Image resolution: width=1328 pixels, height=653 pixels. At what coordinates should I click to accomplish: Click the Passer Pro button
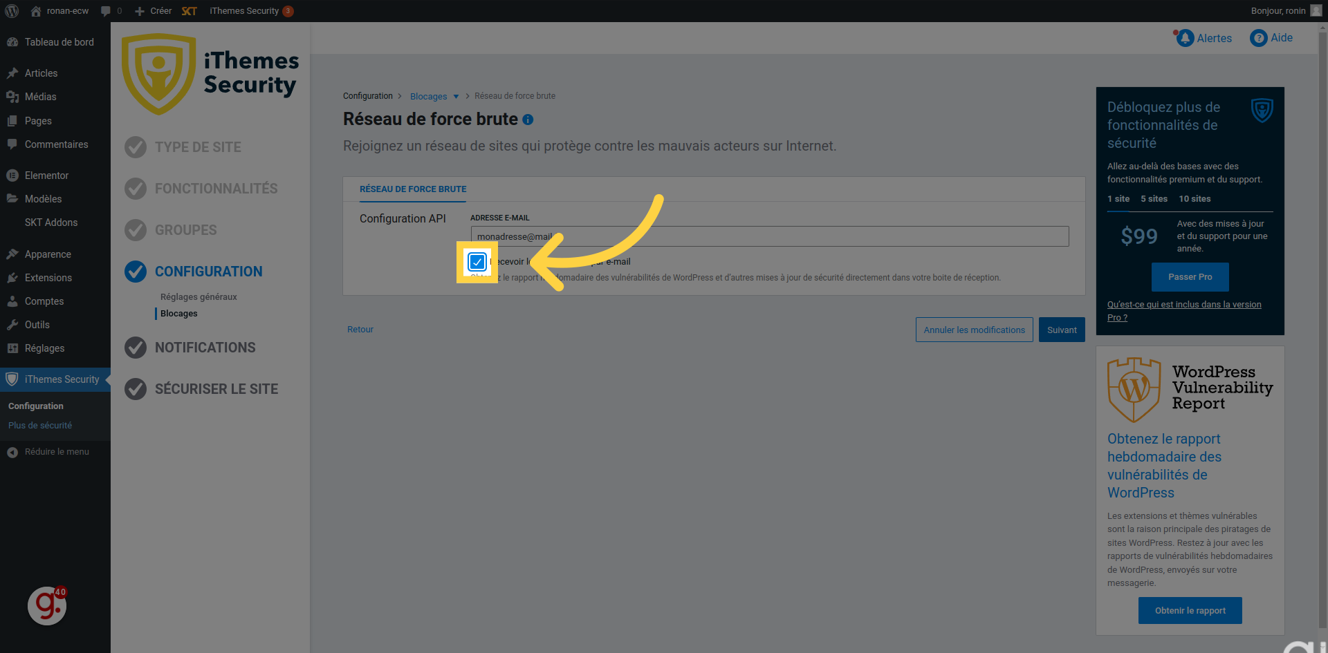pos(1190,277)
